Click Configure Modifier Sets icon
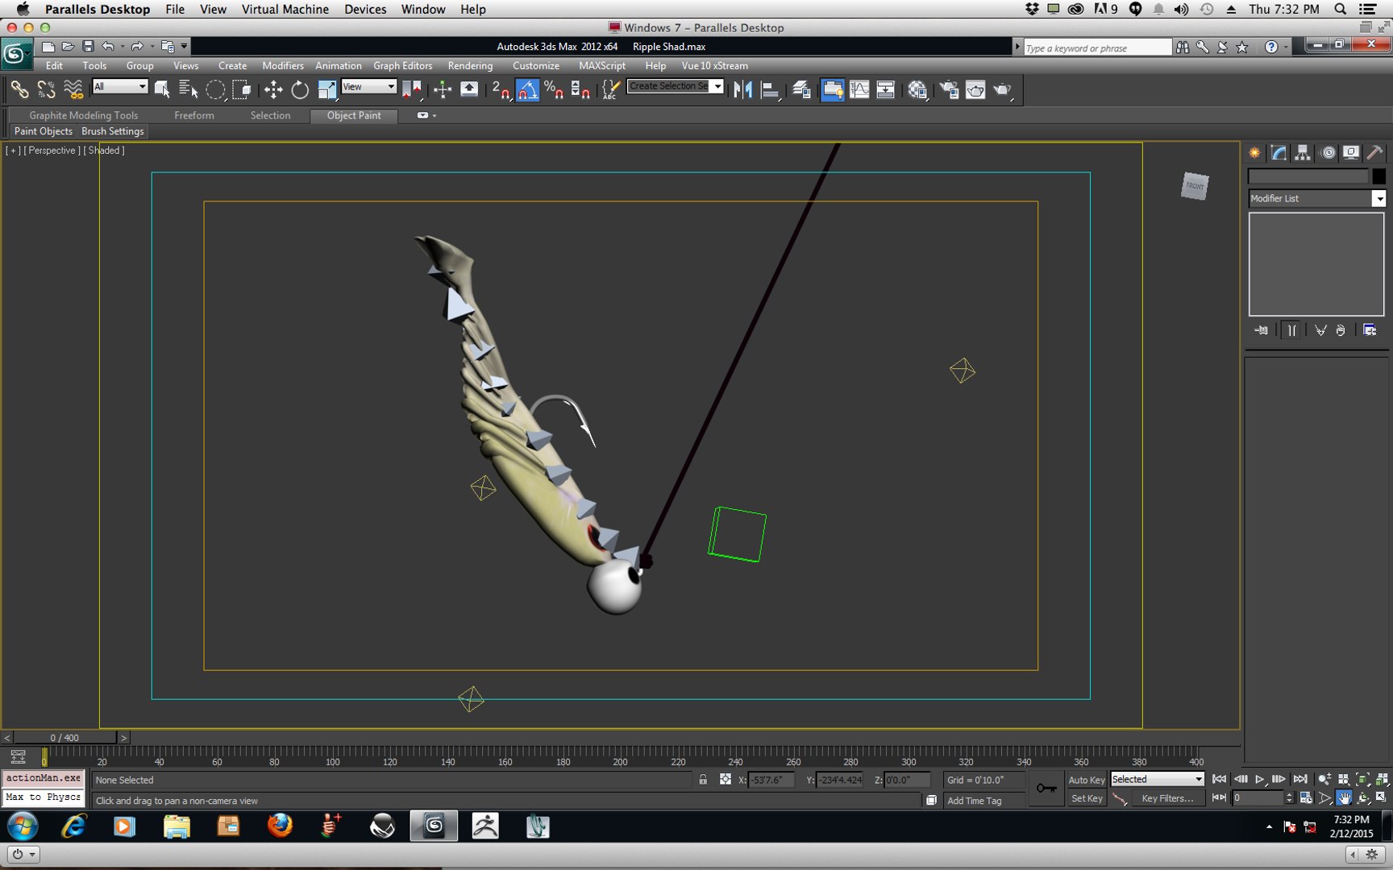 1370,330
